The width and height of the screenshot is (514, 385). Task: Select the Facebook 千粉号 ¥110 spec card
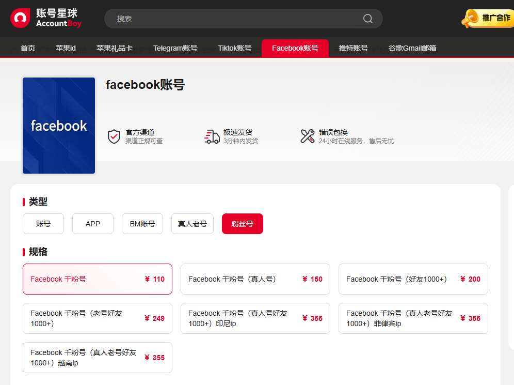(x=97, y=279)
